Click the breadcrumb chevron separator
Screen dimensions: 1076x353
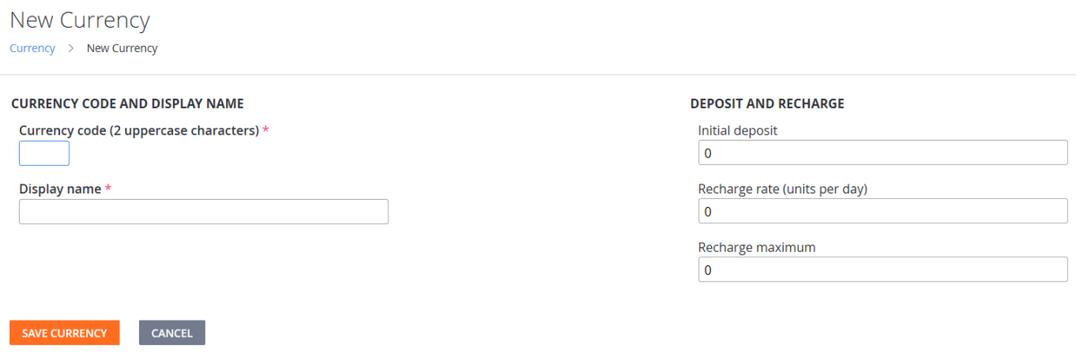[x=71, y=48]
